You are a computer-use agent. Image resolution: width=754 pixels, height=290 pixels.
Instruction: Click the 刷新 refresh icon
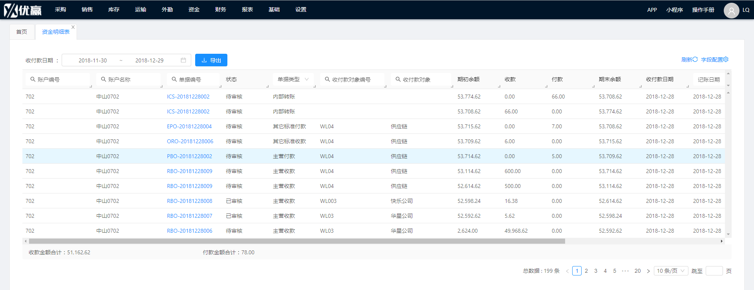695,59
